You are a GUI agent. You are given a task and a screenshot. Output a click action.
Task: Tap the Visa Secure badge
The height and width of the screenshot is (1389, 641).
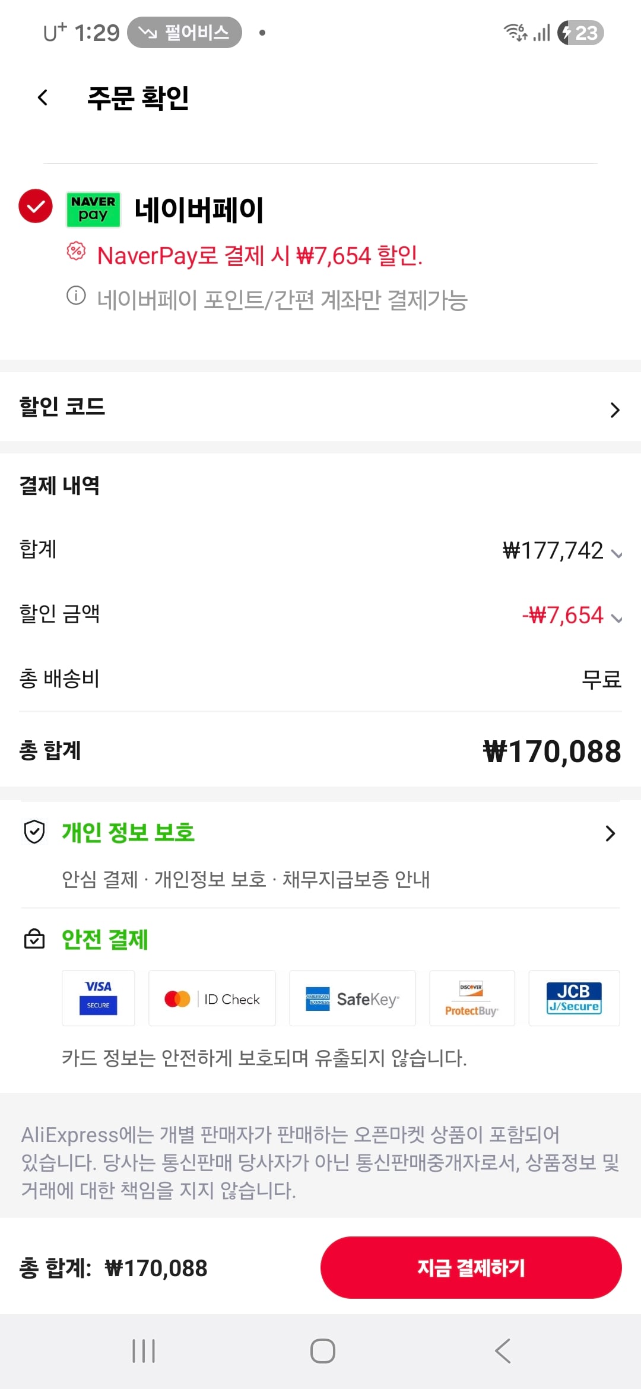(x=99, y=998)
